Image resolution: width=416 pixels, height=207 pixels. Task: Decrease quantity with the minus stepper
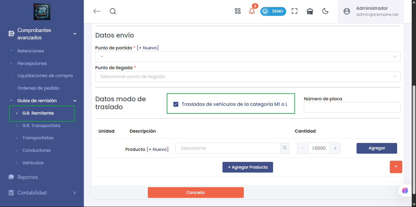point(303,148)
